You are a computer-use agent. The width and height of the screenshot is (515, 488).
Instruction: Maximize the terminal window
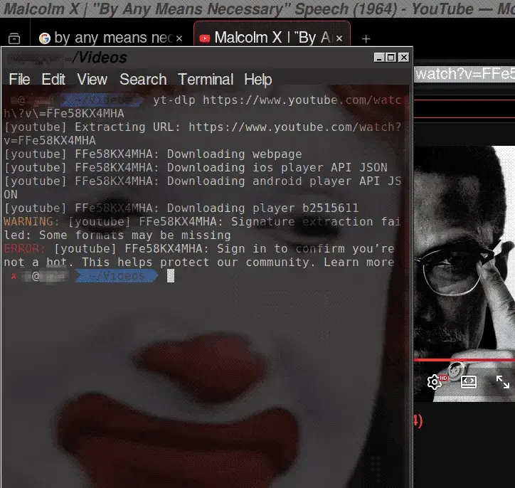pyautogui.click(x=391, y=58)
